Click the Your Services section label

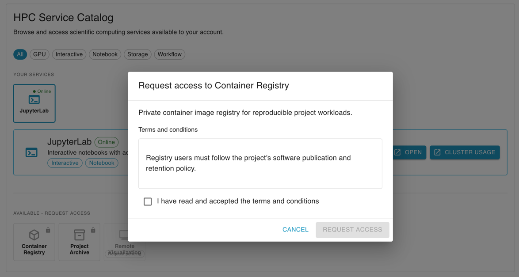click(34, 75)
